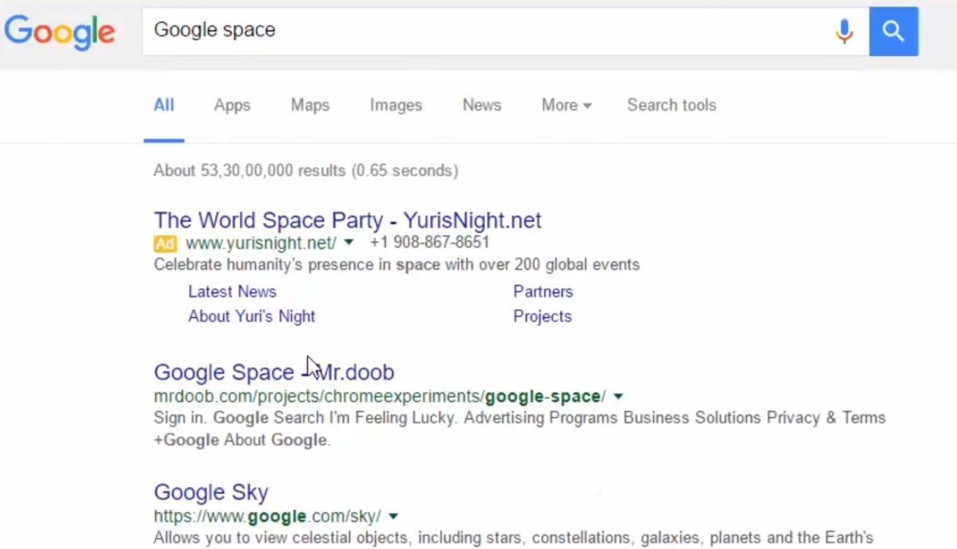Switch to the Apps tab
The image size is (957, 549).
click(x=232, y=105)
